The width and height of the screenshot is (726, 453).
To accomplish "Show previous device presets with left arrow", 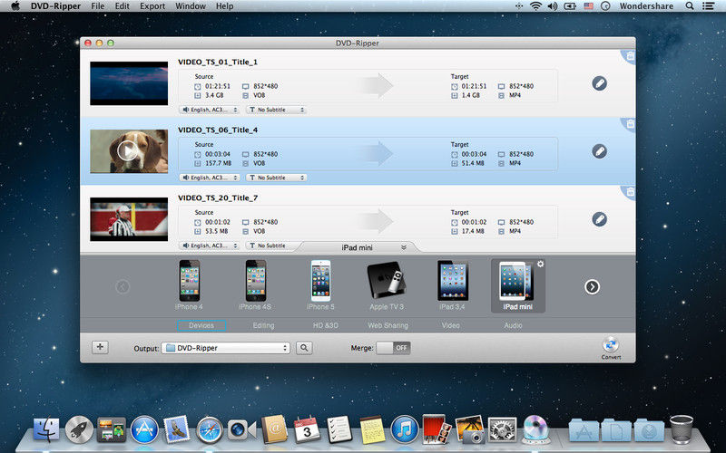I will 123,287.
